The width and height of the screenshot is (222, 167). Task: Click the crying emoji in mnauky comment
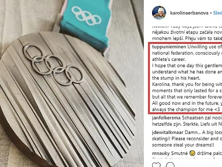pyautogui.click(x=192, y=153)
